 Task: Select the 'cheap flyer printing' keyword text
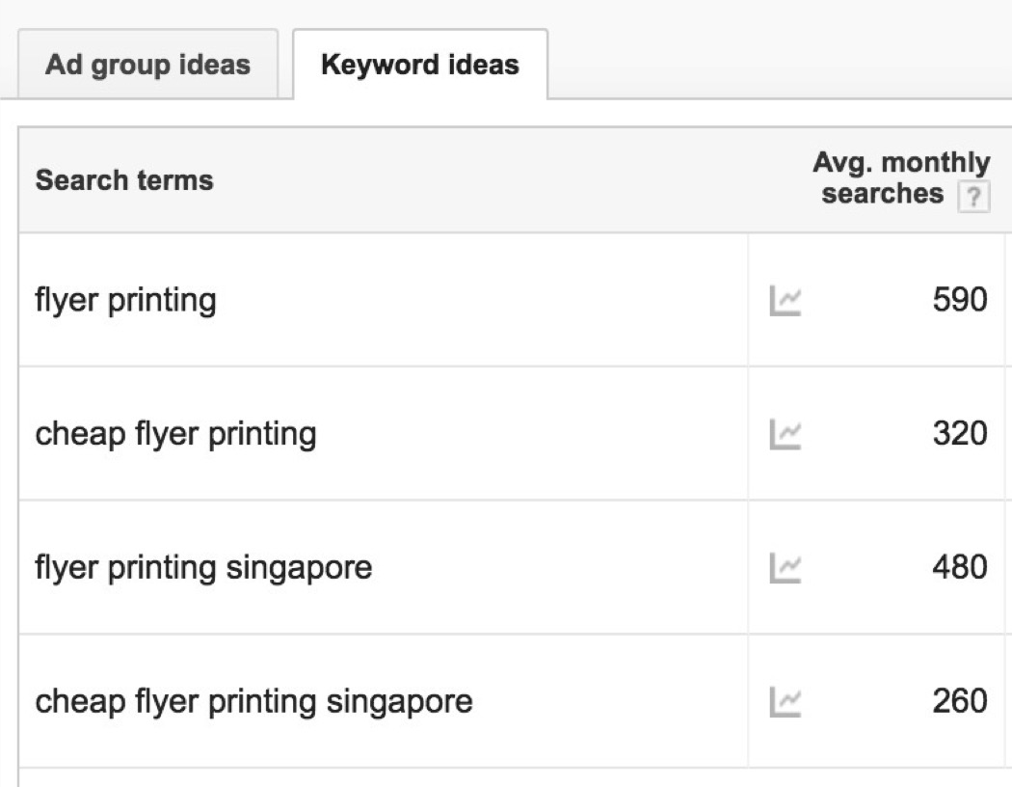point(175,434)
